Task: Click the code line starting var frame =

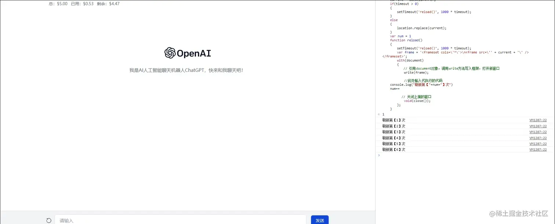Action: pos(462,52)
